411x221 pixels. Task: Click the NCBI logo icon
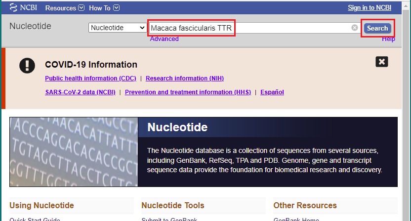click(23, 7)
